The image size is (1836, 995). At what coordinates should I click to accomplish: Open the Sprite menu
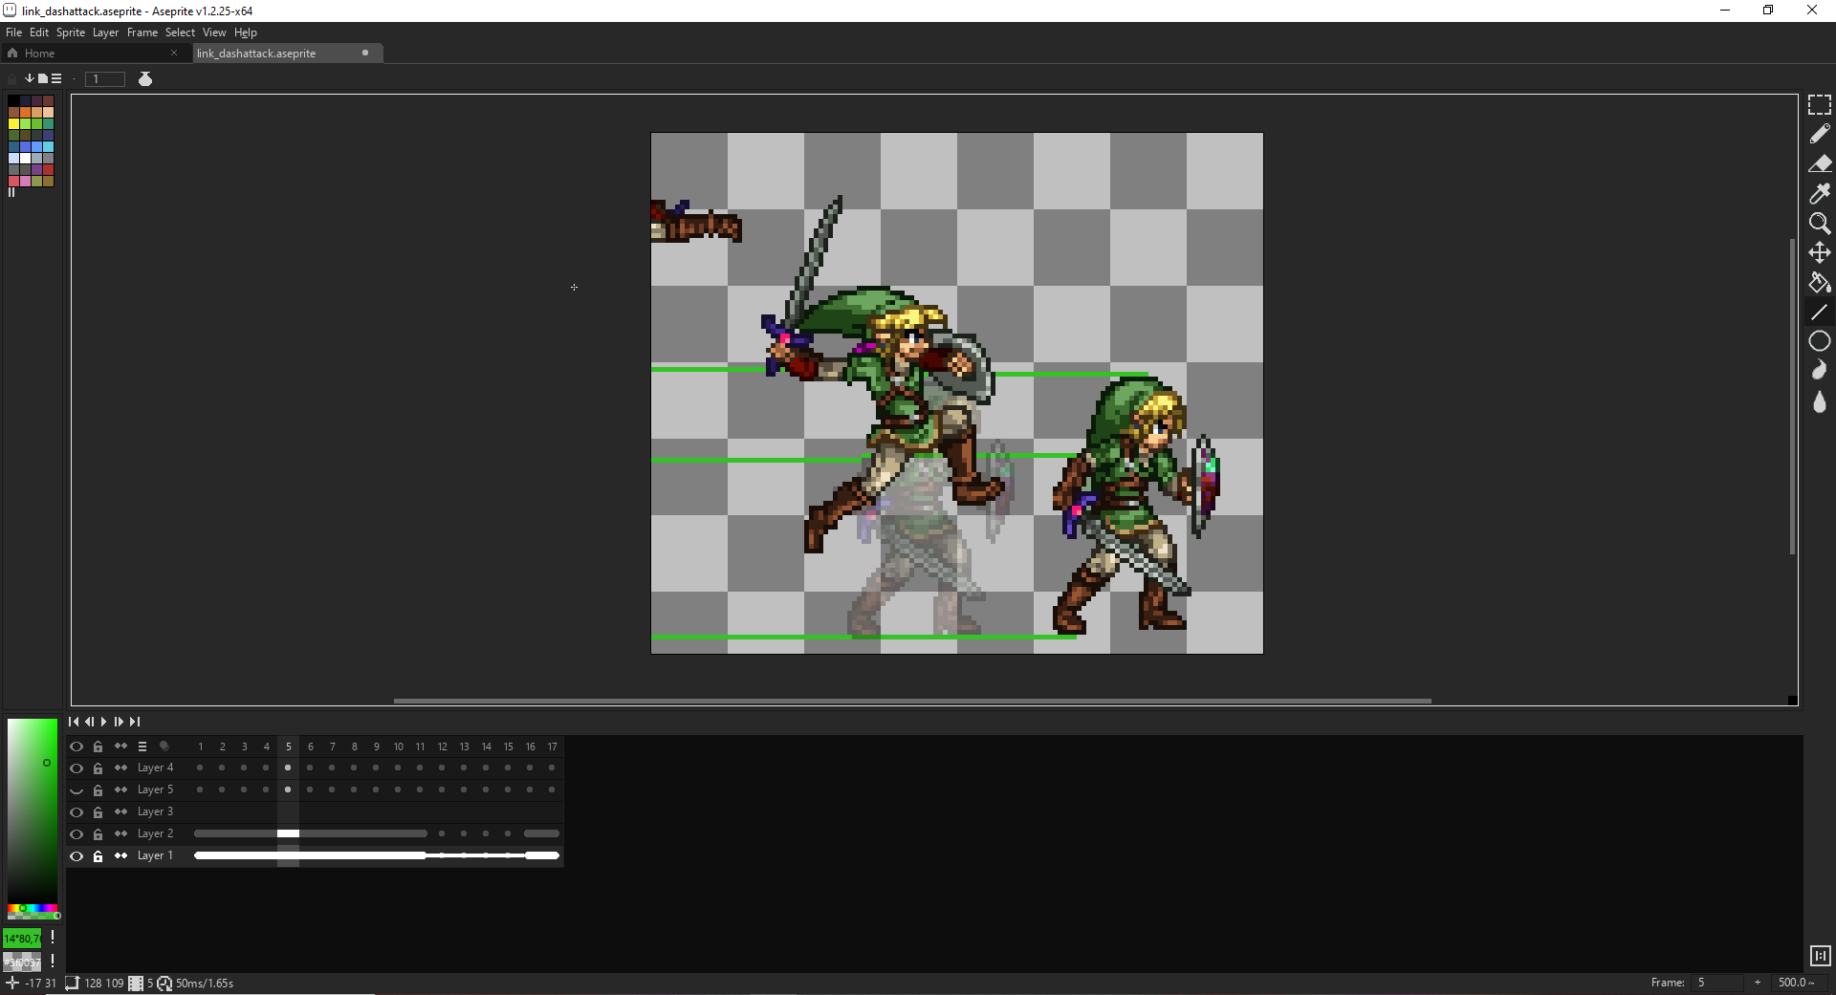click(71, 32)
